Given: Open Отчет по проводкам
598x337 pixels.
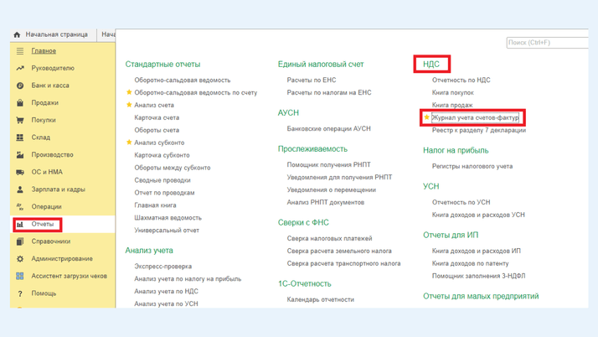Looking at the screenshot, I should click(x=164, y=193).
